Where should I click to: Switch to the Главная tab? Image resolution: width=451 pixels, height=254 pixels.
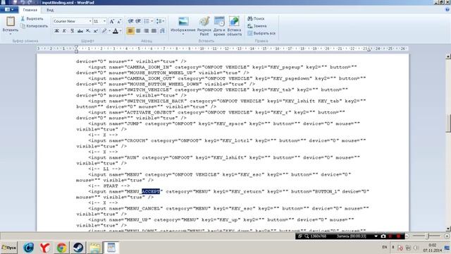pos(30,10)
